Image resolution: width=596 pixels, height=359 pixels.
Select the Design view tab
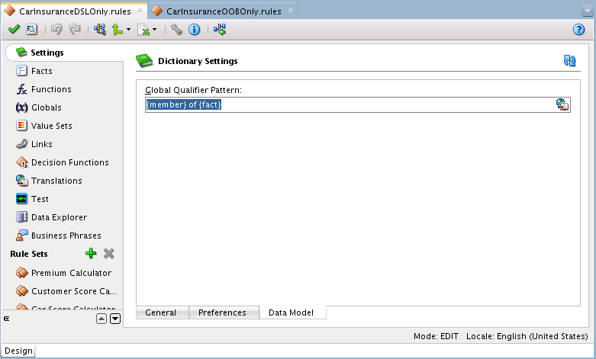coord(18,351)
